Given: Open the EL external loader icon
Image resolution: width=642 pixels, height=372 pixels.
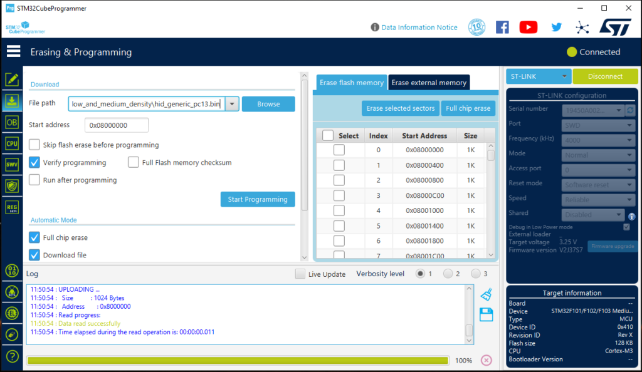Looking at the screenshot, I should tap(12, 313).
